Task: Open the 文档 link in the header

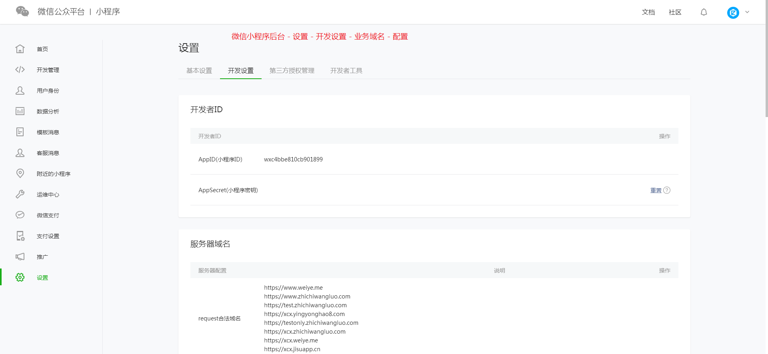Action: click(648, 12)
